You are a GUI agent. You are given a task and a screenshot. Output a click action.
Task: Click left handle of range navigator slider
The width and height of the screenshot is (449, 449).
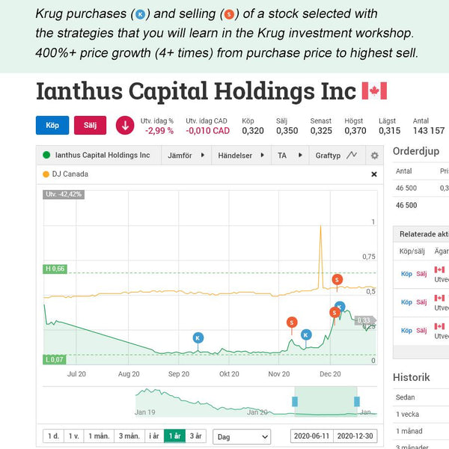(295, 401)
